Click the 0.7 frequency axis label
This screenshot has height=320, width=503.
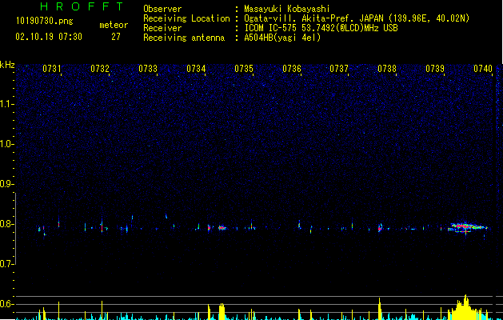pos(6,264)
